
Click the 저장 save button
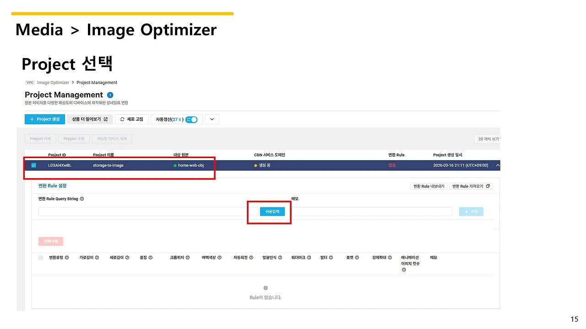(471, 212)
